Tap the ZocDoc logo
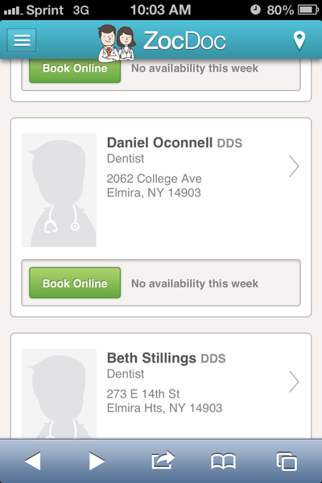 point(162,42)
